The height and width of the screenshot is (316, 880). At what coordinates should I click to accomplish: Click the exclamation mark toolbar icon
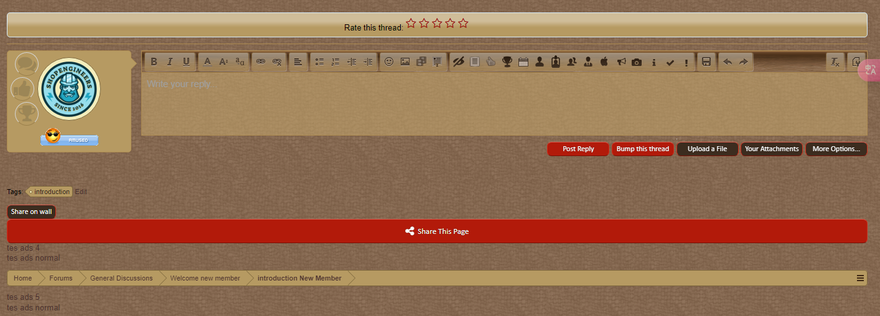686,62
